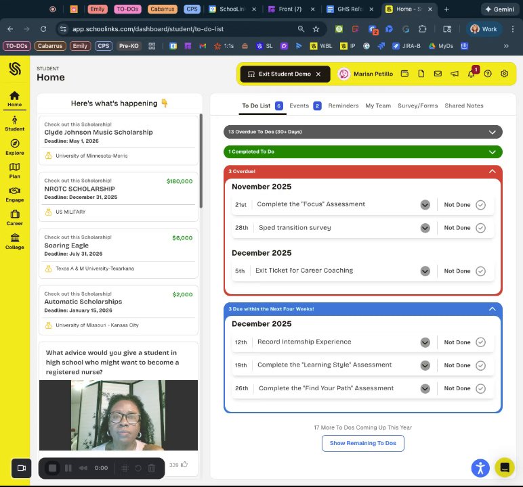Image resolution: width=523 pixels, height=487 pixels.
Task: Expand 1 Completed To Do section
Action: click(x=363, y=152)
